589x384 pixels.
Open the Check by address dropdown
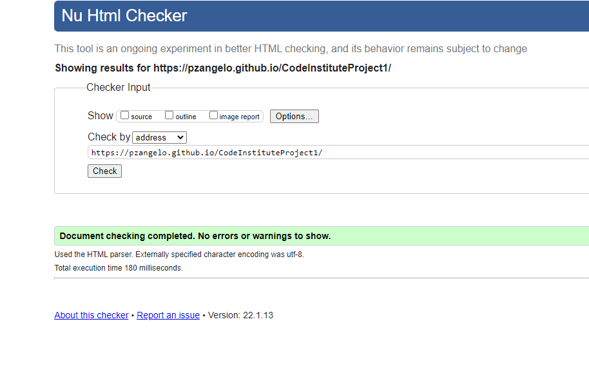159,137
